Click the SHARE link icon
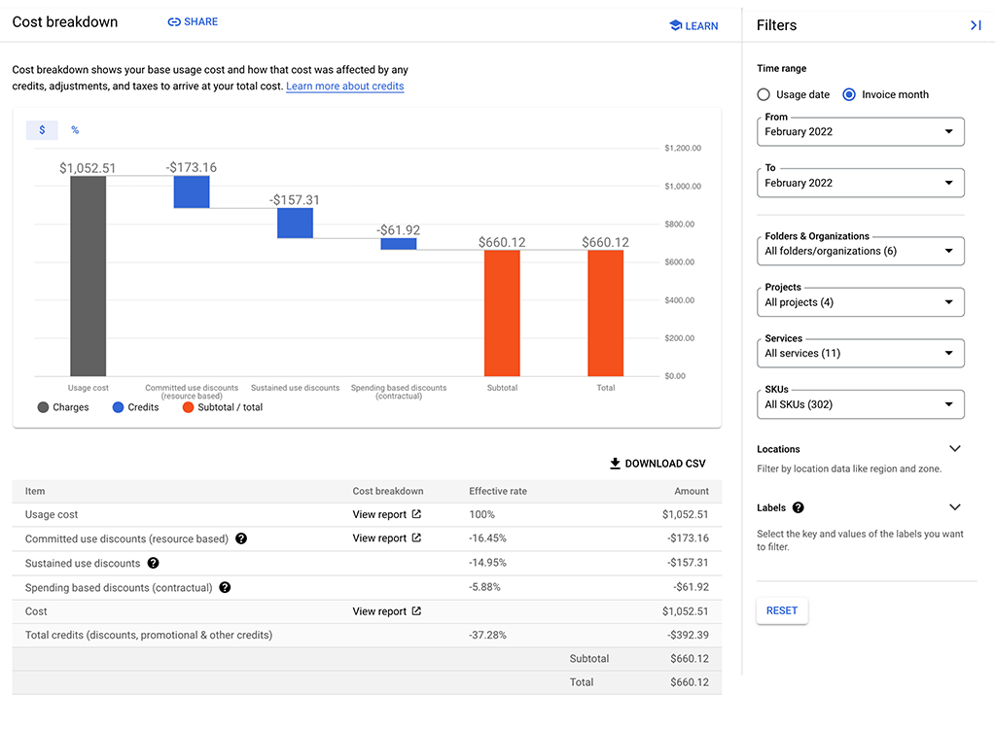This screenshot has width=995, height=729. [x=174, y=22]
